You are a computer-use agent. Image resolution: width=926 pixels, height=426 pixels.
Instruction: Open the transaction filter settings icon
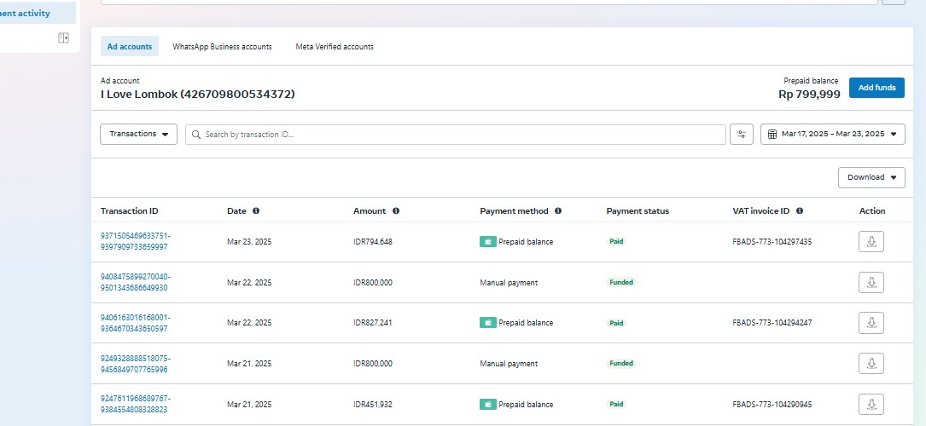pos(741,135)
